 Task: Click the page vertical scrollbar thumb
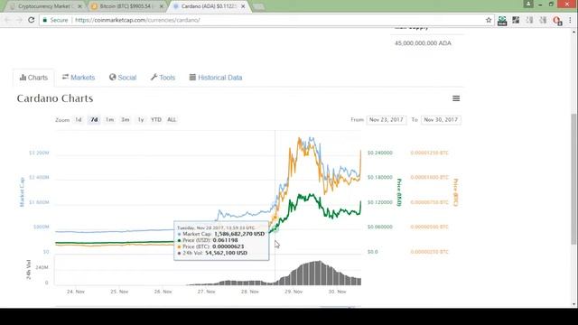pyautogui.click(x=573, y=179)
